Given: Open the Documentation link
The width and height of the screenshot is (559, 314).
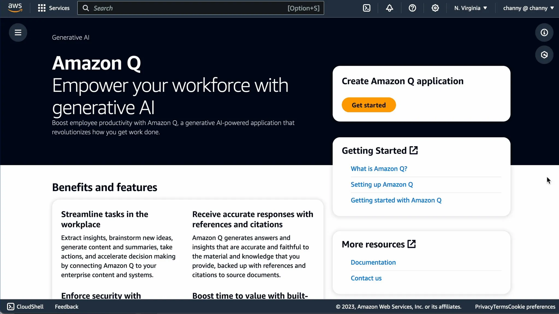Looking at the screenshot, I should [x=373, y=262].
